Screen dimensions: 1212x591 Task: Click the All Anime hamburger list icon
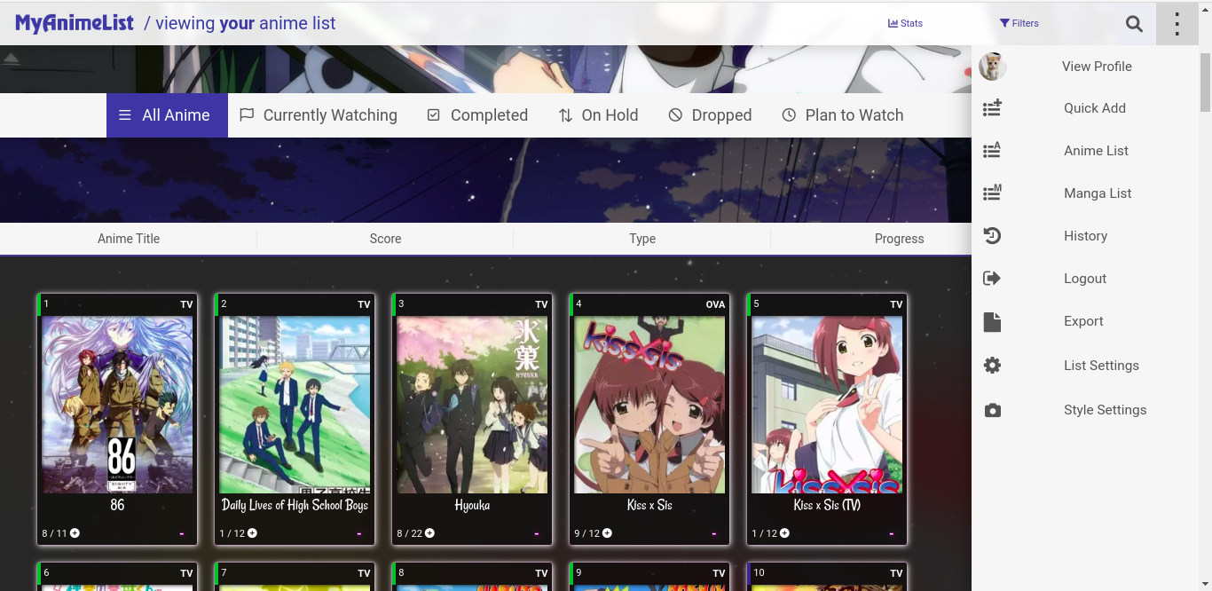(125, 115)
